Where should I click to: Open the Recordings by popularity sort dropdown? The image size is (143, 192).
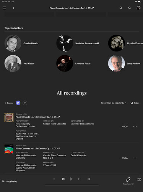click(x=114, y=103)
